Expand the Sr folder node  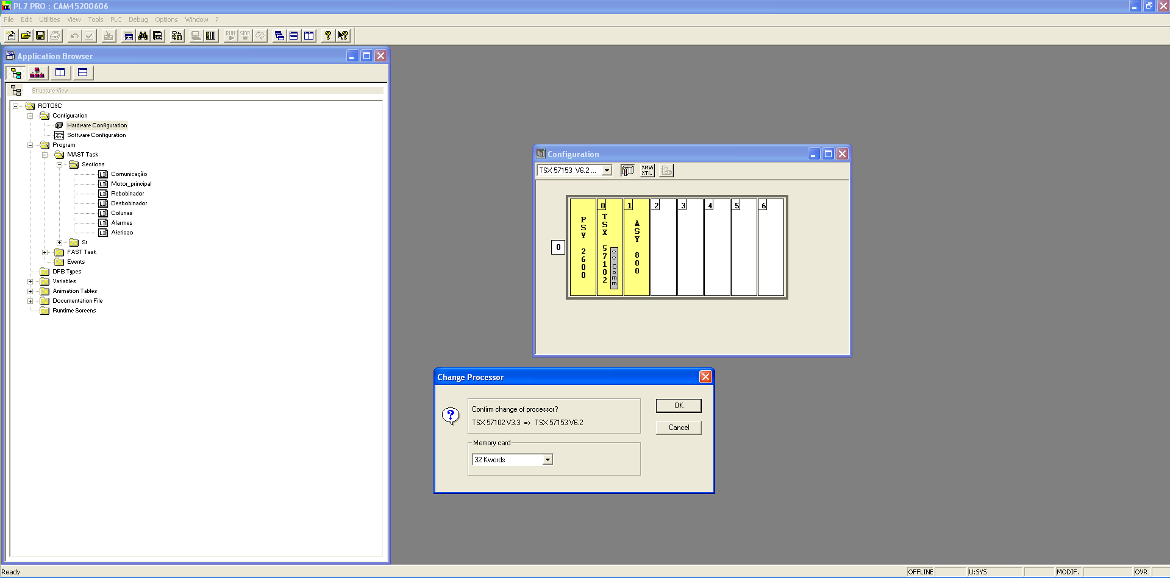point(60,242)
